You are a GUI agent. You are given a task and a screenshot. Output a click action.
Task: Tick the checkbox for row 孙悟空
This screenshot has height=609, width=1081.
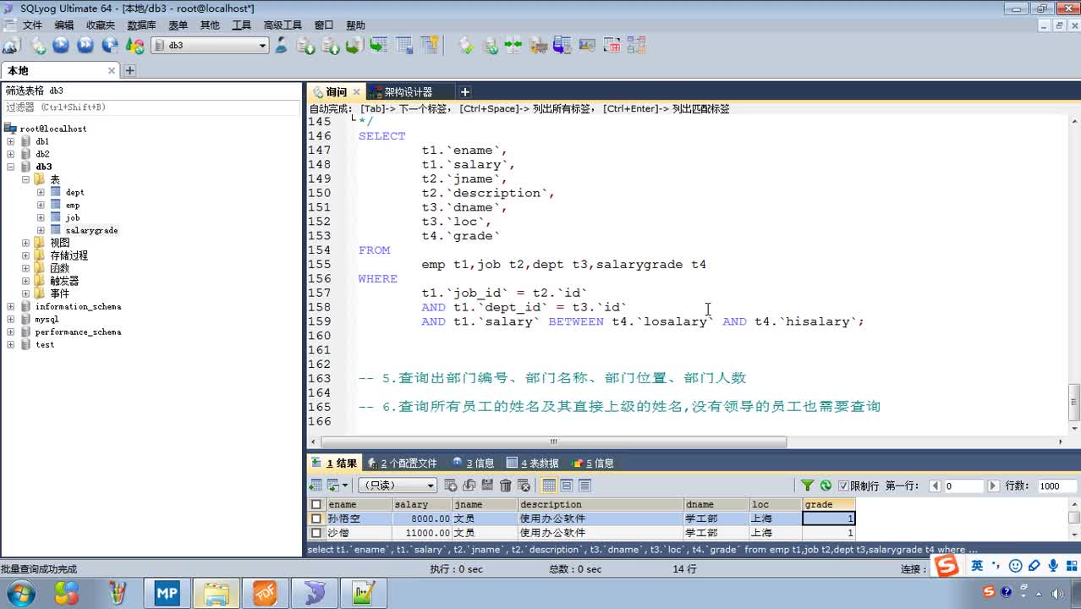coord(316,518)
